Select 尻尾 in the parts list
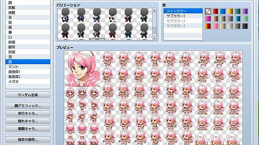259x145 pixels. pos(28,52)
